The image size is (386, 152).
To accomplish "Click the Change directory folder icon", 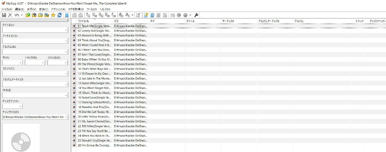I will 28,15.
